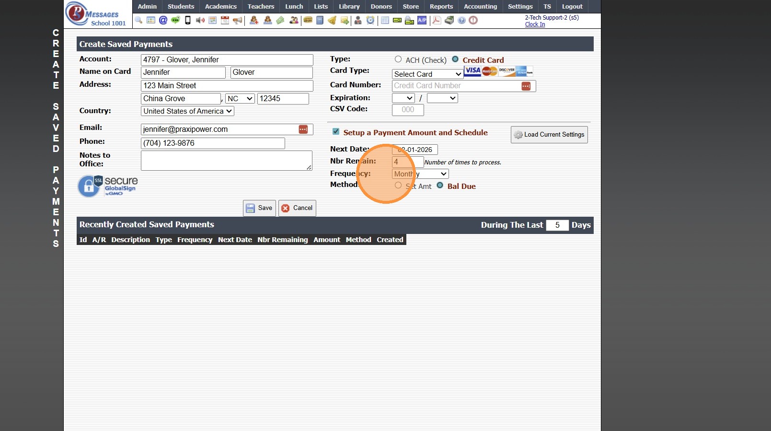Viewport: 771px width, 431px height.
Task: Click the Next Date field
Action: [x=415, y=150]
